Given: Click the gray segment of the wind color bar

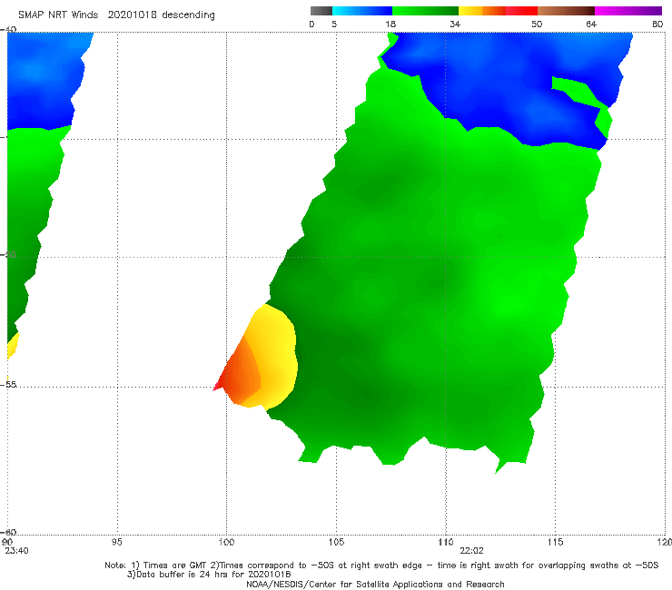Looking at the screenshot, I should tap(321, 11).
